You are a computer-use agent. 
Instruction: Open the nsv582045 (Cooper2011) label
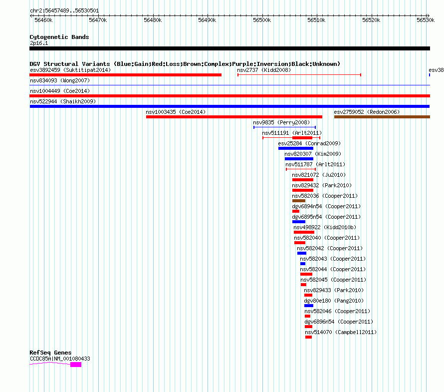point(333,280)
